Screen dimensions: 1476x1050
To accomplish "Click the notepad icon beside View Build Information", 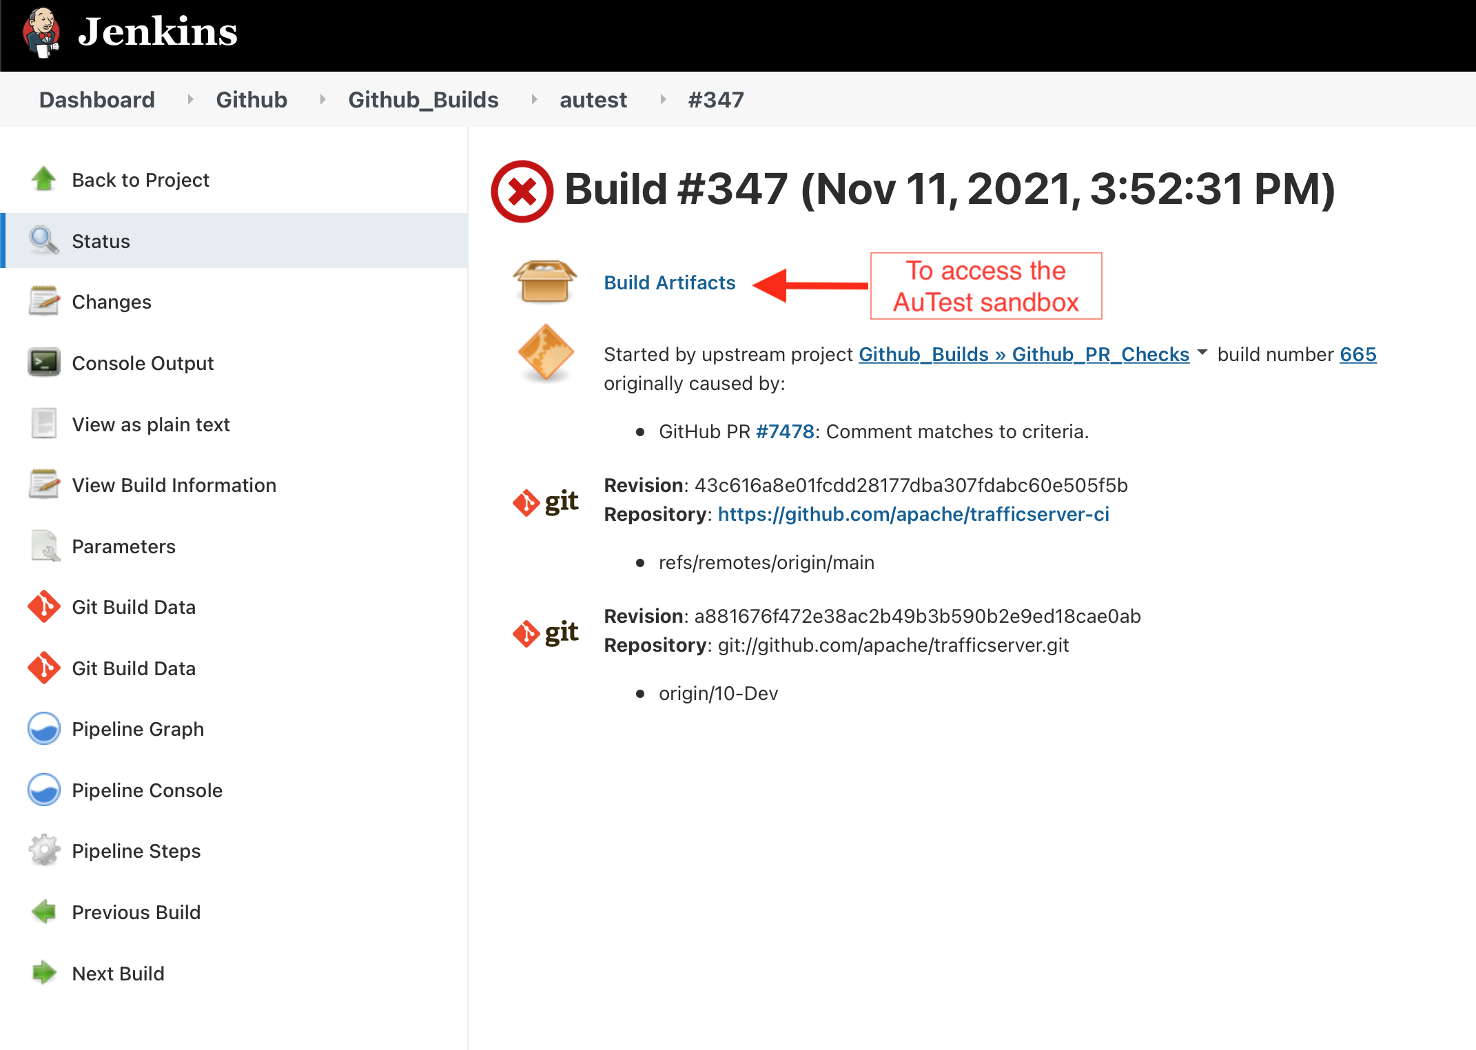I will point(44,484).
